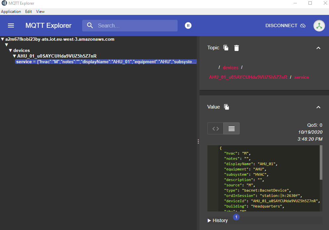Copy topic path to clipboard
329x230 pixels.
coord(226,48)
